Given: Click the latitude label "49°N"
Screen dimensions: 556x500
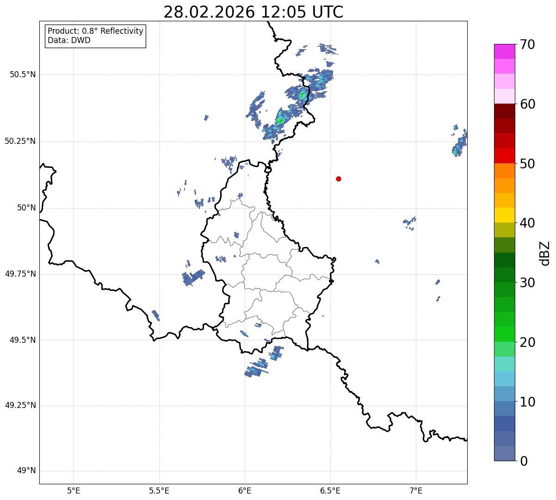Looking at the screenshot, I should [26, 471].
